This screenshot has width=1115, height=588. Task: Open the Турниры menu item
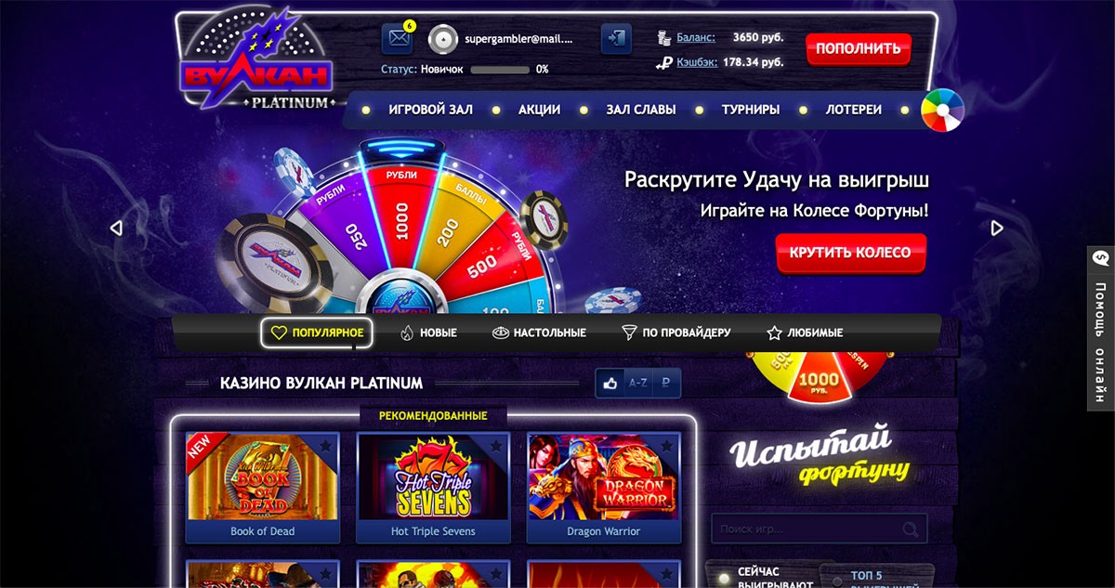click(750, 110)
